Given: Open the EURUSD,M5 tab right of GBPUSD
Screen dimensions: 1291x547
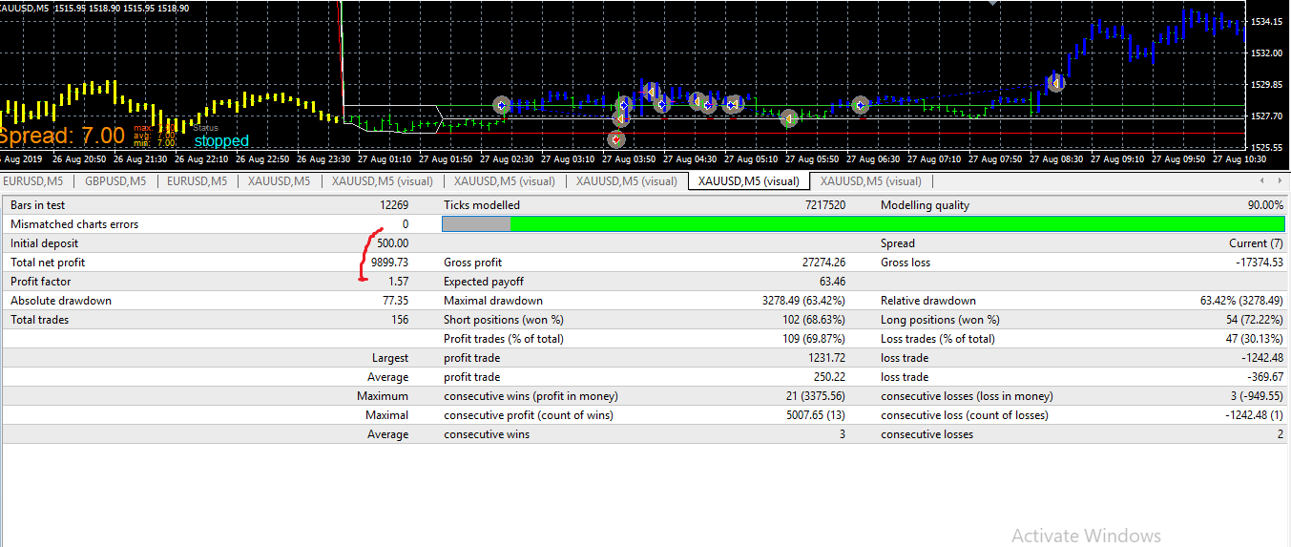Looking at the screenshot, I should (x=198, y=180).
